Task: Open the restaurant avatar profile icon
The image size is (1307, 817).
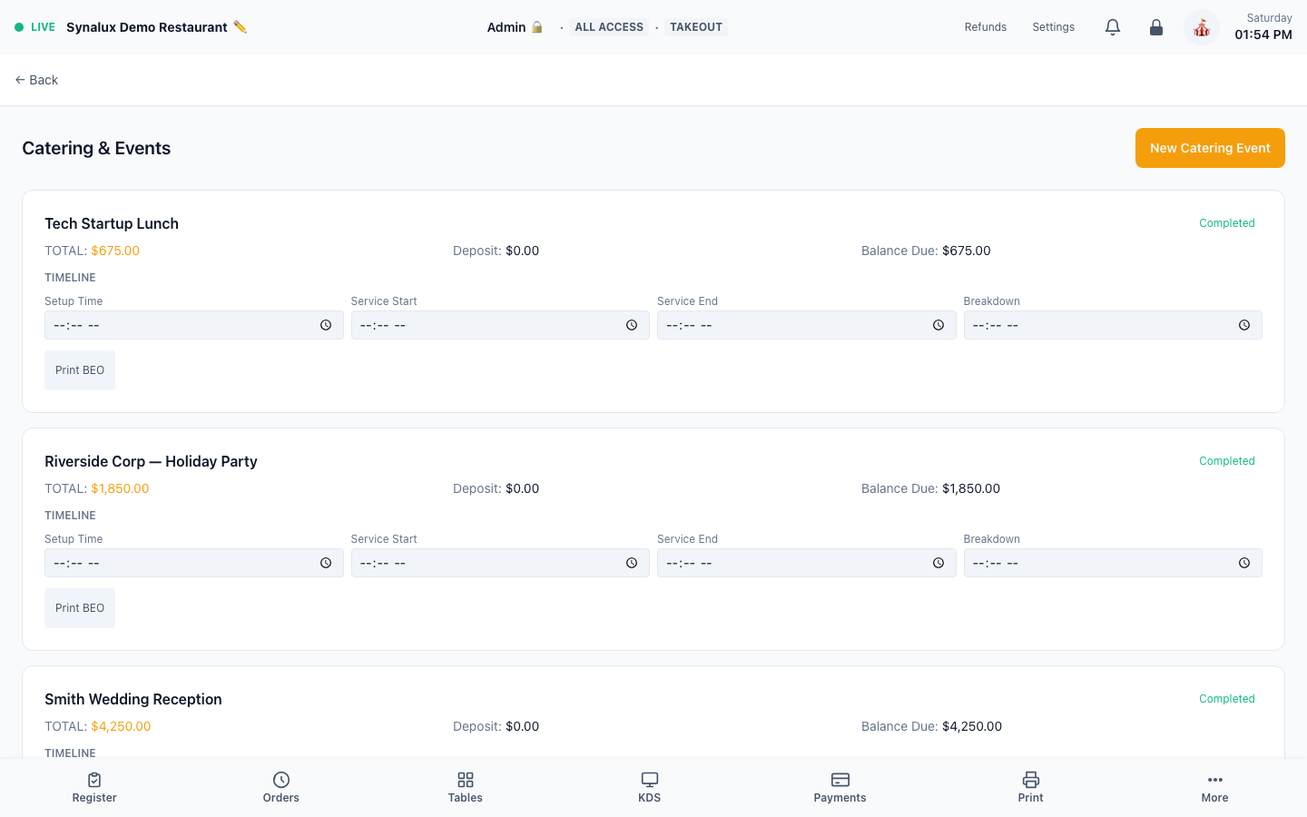Action: tap(1202, 28)
